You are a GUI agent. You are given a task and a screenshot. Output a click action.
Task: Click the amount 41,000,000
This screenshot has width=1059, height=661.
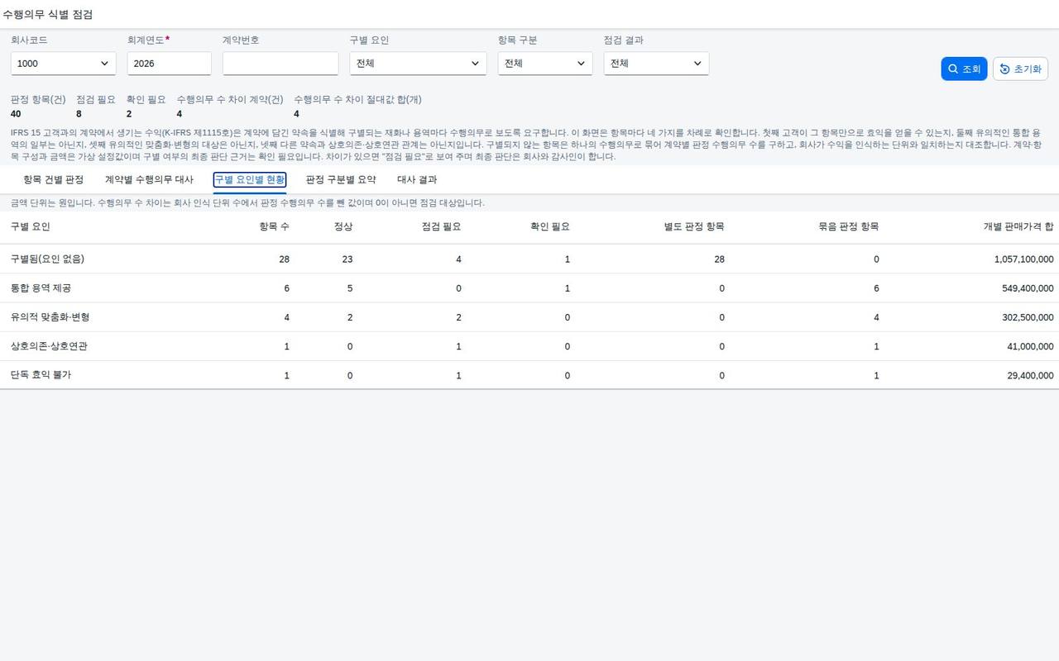[x=1030, y=346]
